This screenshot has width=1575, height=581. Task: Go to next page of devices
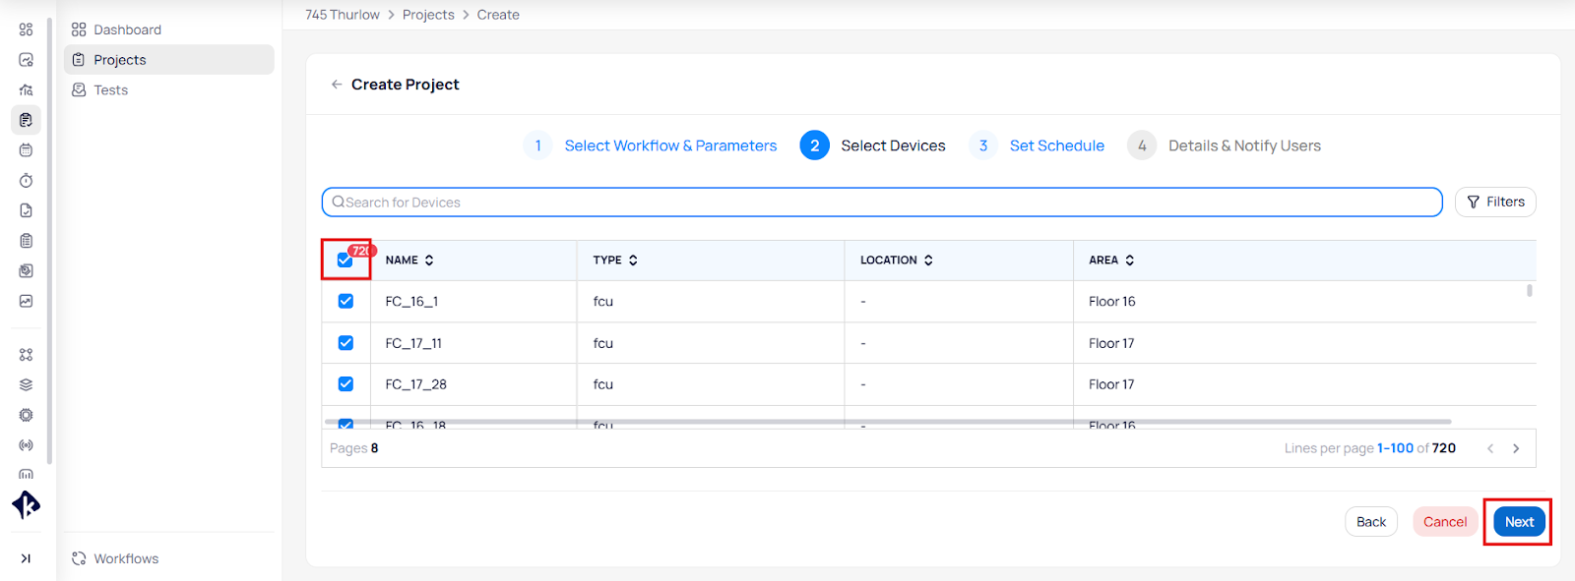pos(1516,448)
